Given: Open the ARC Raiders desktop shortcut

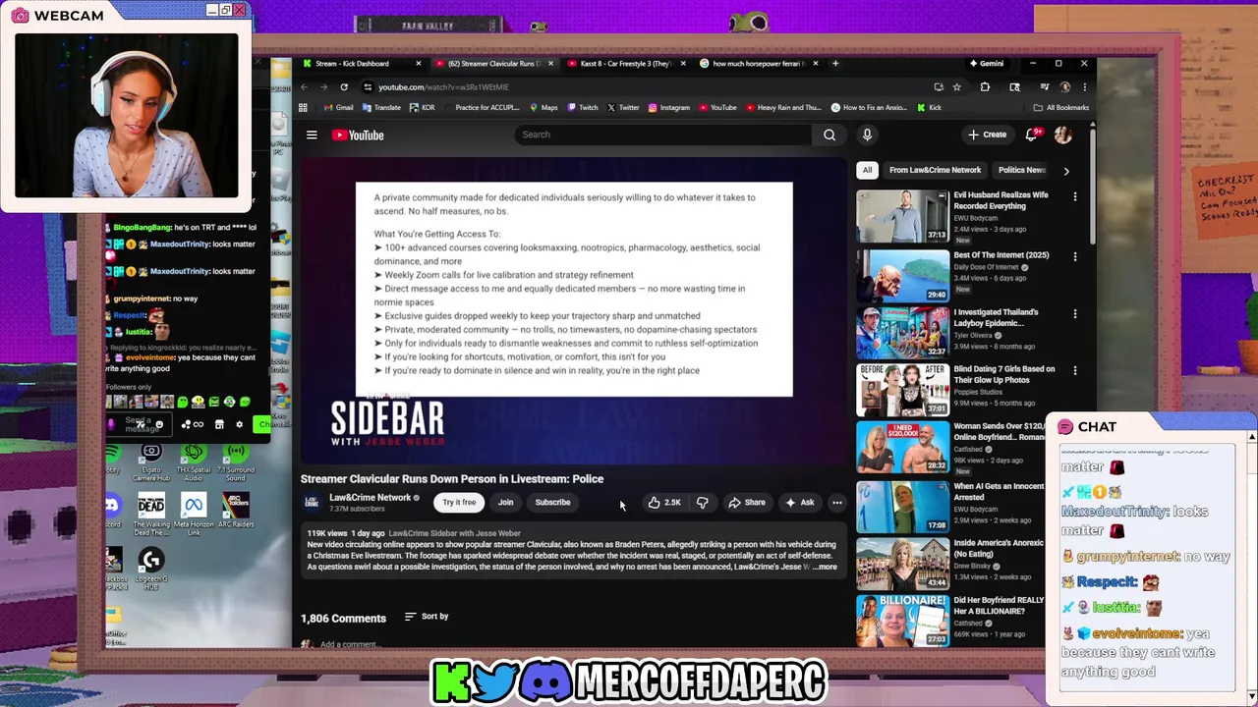Looking at the screenshot, I should coord(236,513).
